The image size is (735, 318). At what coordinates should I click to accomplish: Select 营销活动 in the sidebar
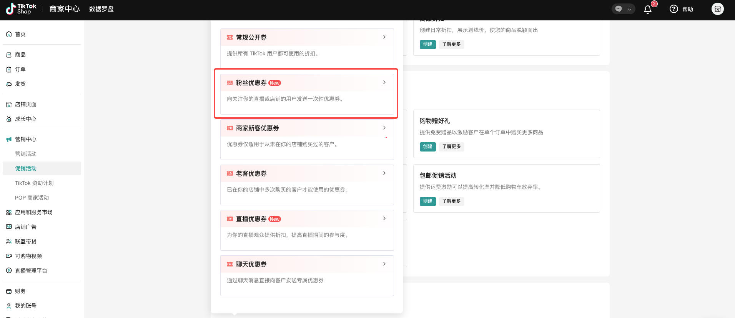coord(26,154)
